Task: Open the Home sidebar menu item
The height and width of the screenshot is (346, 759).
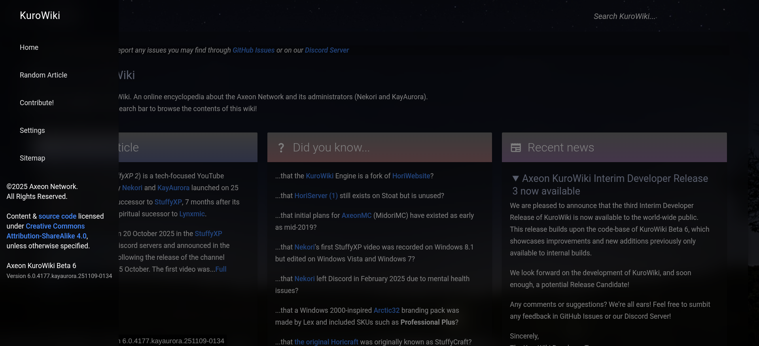Action: pyautogui.click(x=29, y=47)
